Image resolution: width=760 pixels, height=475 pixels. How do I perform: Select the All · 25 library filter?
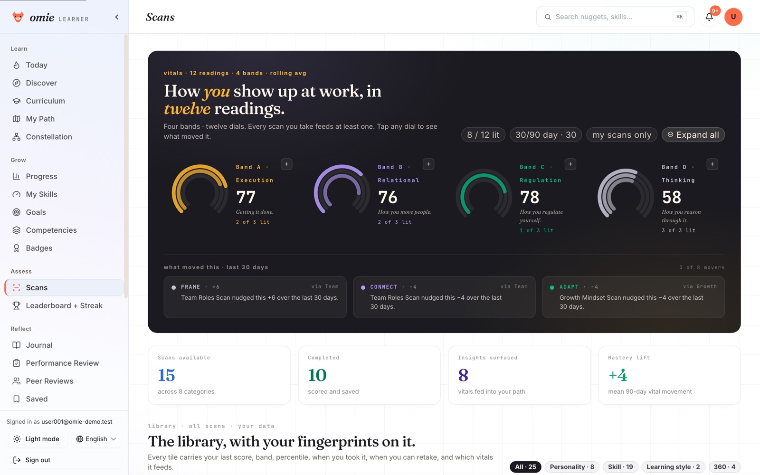(525, 467)
